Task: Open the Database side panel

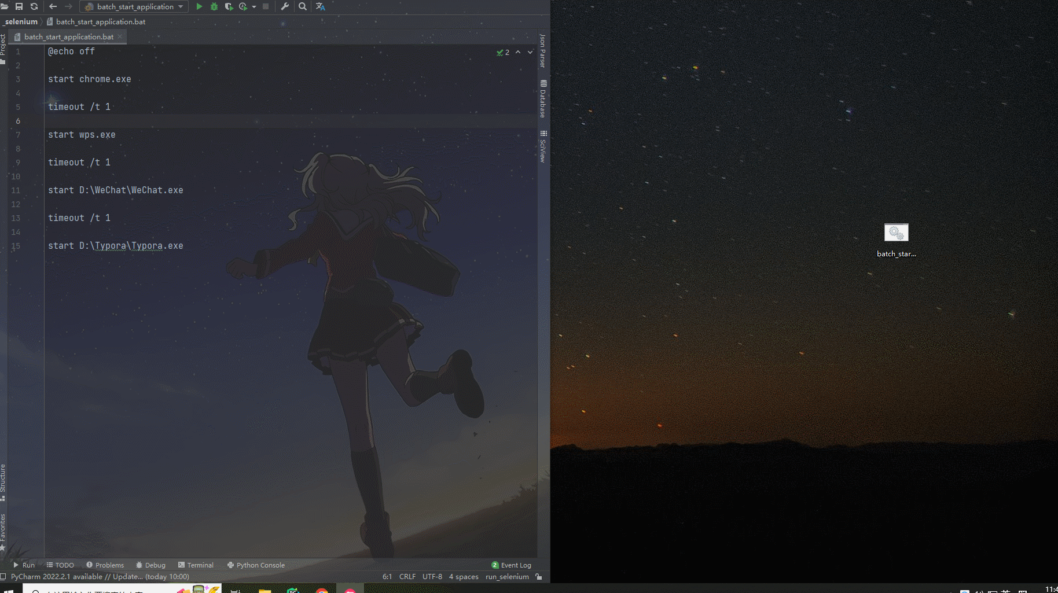Action: [x=543, y=99]
